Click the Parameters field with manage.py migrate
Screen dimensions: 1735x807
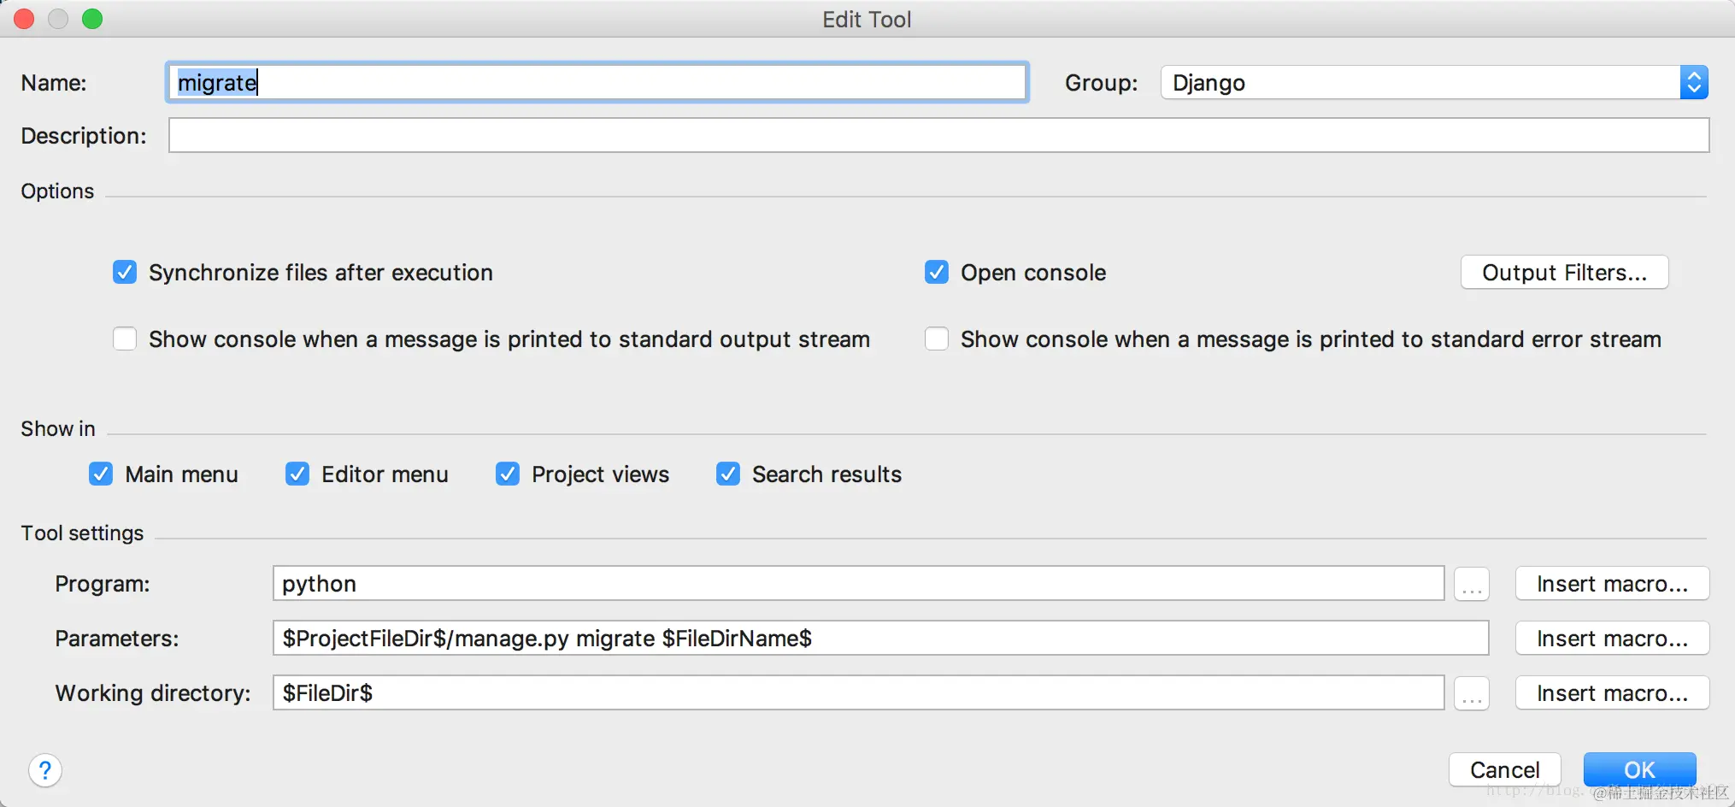(880, 639)
